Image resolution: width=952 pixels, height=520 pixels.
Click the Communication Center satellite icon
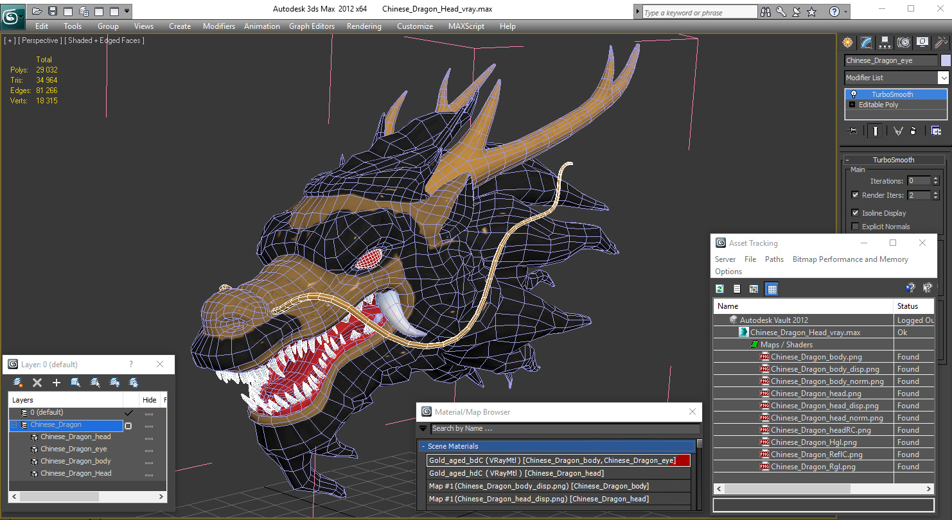pyautogui.click(x=797, y=12)
